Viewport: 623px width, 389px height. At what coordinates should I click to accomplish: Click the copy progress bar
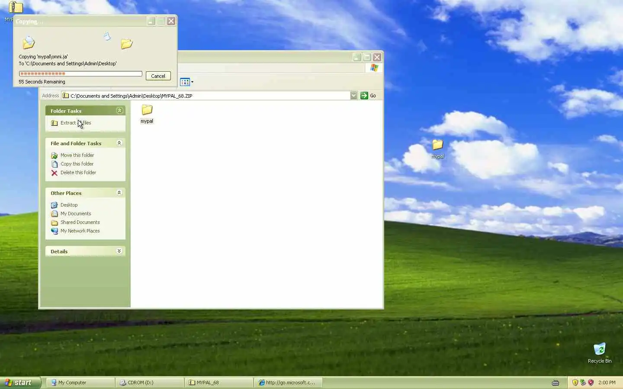coord(80,73)
